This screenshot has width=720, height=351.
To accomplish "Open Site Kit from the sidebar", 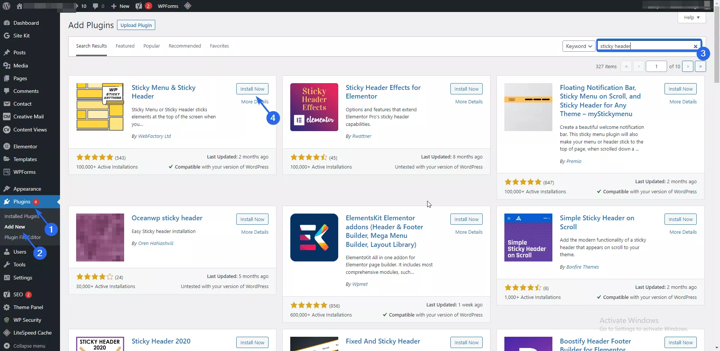I will pyautogui.click(x=21, y=36).
